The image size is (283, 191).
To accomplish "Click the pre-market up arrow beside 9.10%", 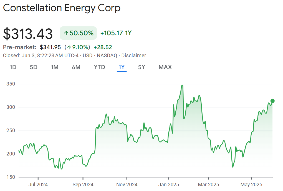I will (69, 47).
